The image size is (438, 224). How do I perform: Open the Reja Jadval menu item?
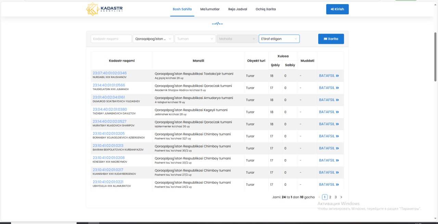(x=237, y=9)
